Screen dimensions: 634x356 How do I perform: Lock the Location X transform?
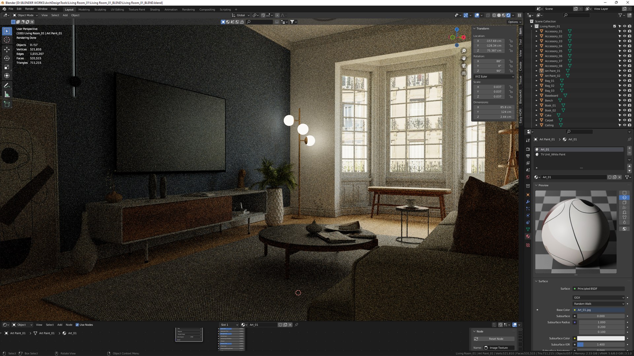tap(511, 41)
